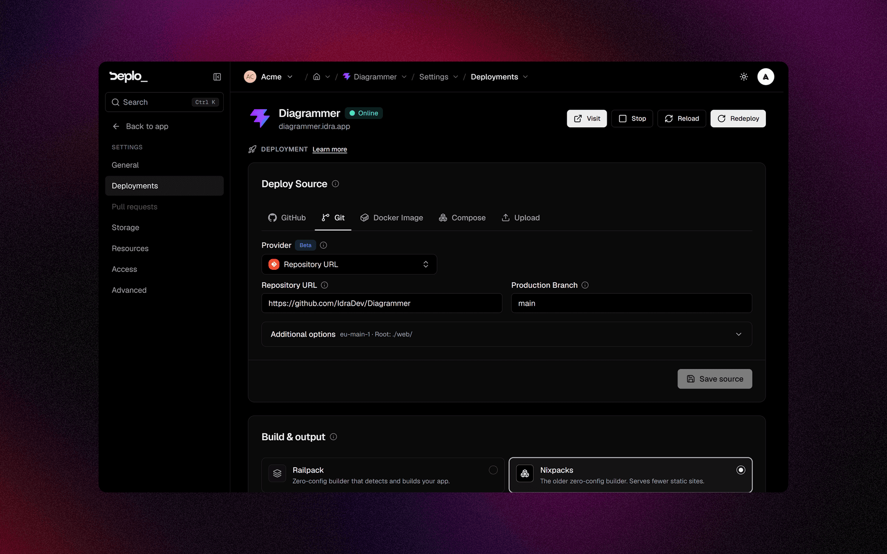
Task: Click Save source button
Action: coord(715,379)
